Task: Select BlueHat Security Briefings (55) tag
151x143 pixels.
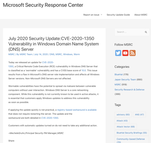Action: (132, 133)
